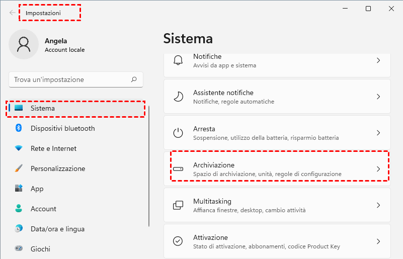Click the Giochi controller icon
The image size is (403, 259).
point(19,249)
